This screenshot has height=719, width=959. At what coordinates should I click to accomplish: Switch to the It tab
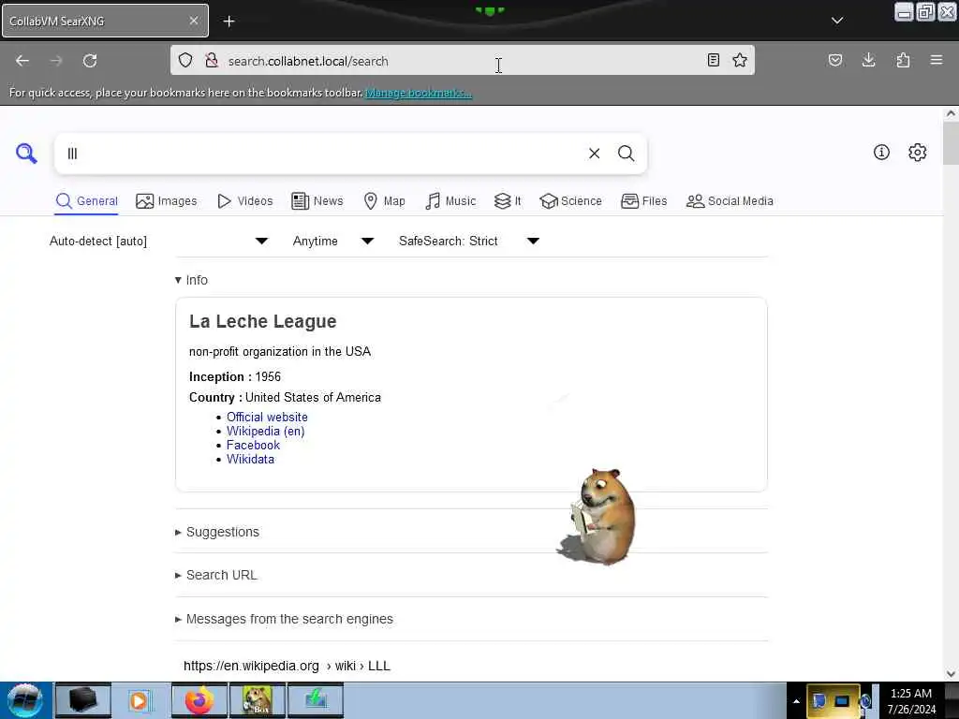point(508,201)
